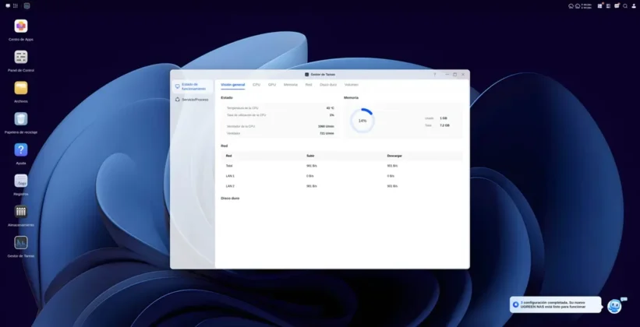This screenshot has height=327, width=640.
Task: Click the search magnifier in the top bar
Action: (x=625, y=6)
